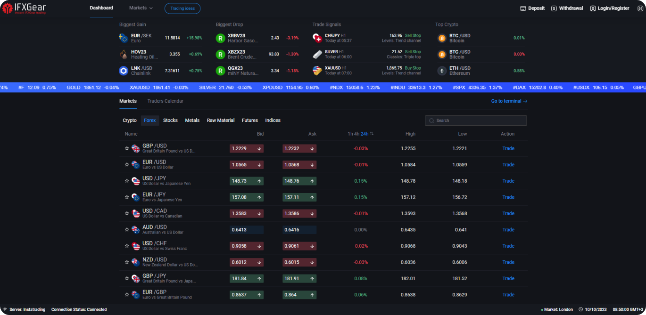Select the 1h change timeframe
The height and width of the screenshot is (315, 646).
coord(350,134)
